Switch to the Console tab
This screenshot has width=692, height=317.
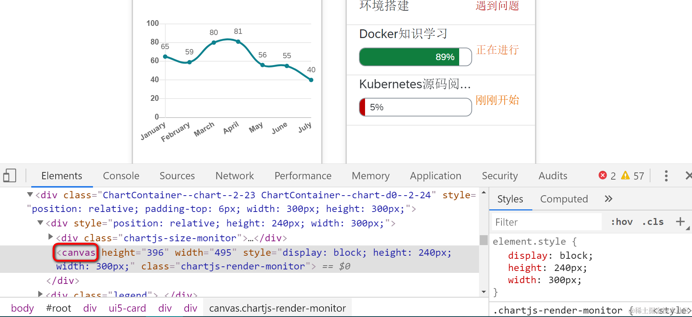pos(121,176)
